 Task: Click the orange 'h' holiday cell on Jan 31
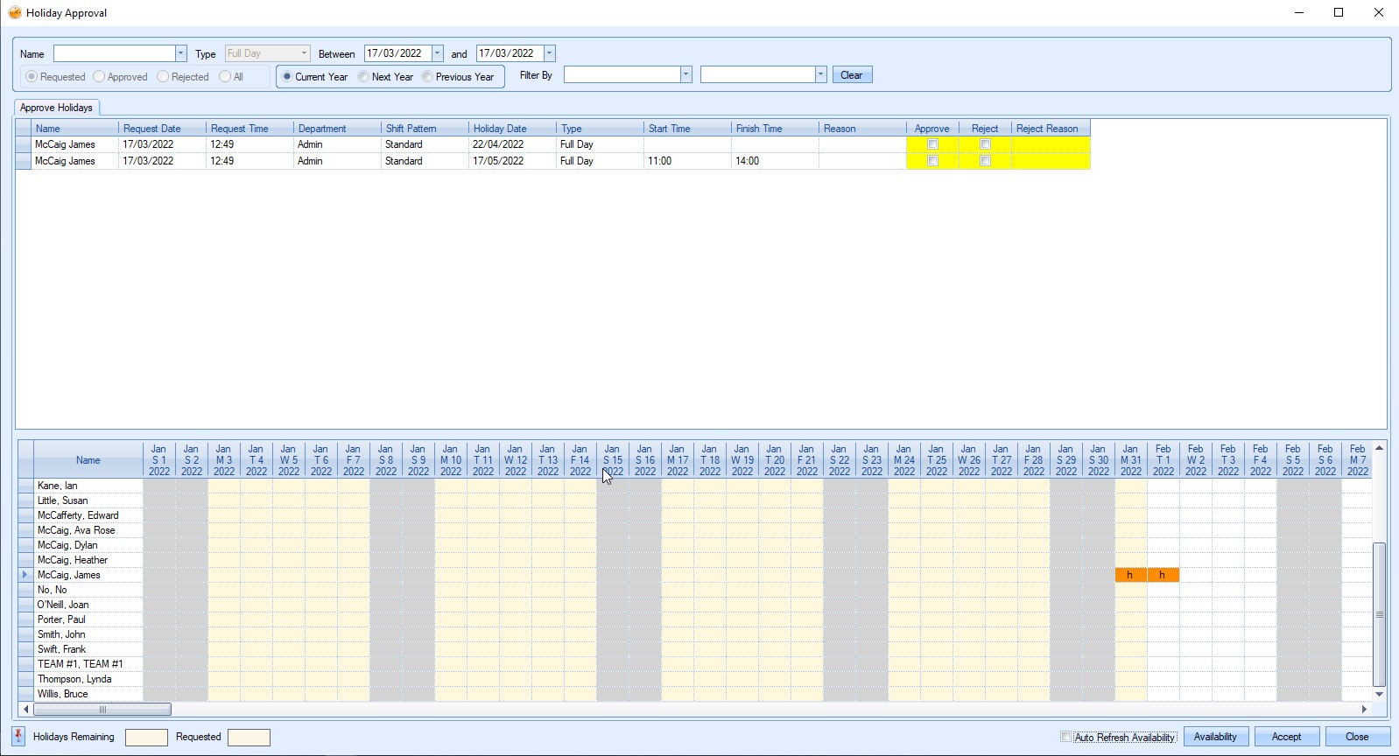pyautogui.click(x=1130, y=575)
